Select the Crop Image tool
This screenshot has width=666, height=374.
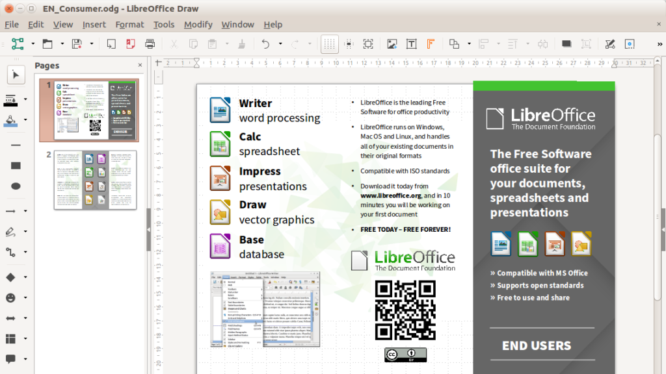tap(586, 44)
